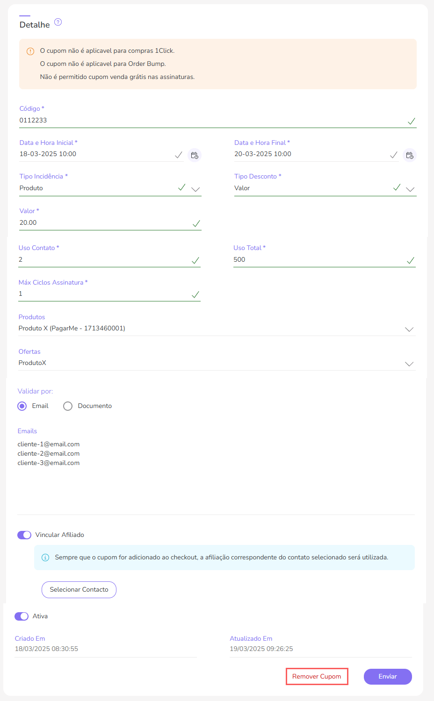Click the green checkmark in the Código field
The width and height of the screenshot is (434, 701).
[411, 121]
